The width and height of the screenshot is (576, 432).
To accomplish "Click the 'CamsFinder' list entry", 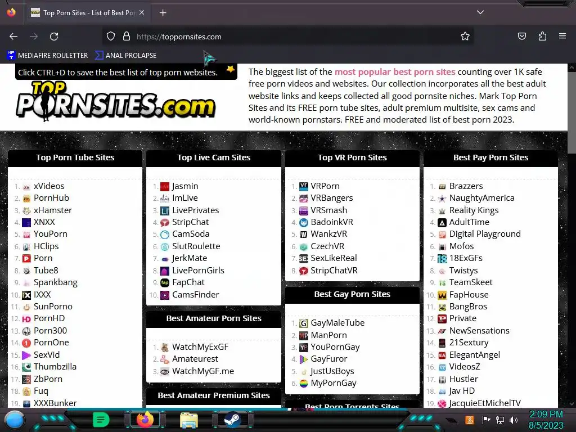I will click(x=195, y=295).
